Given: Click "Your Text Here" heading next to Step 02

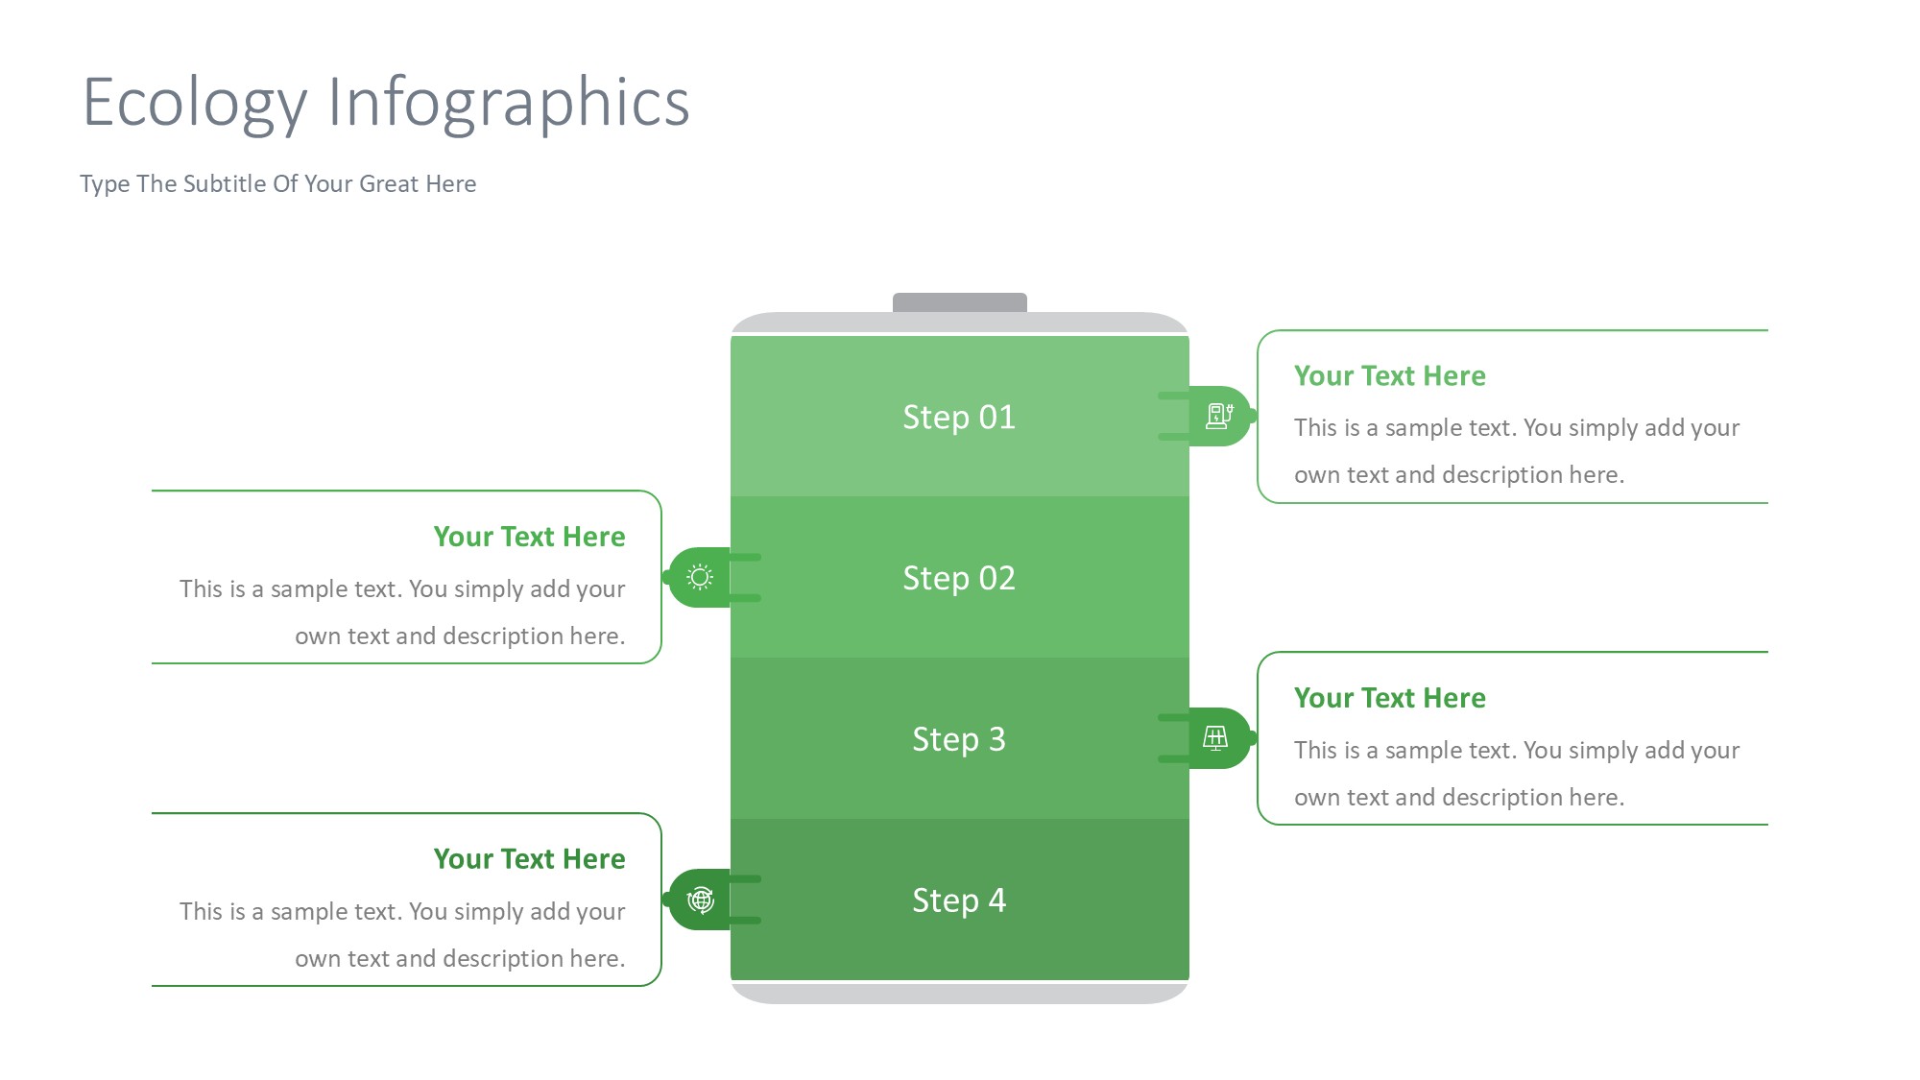Looking at the screenshot, I should 529,537.
